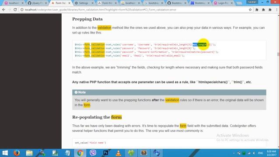Open the green clover app in taskbar
The height and width of the screenshot is (157, 280).
pyautogui.click(x=131, y=153)
